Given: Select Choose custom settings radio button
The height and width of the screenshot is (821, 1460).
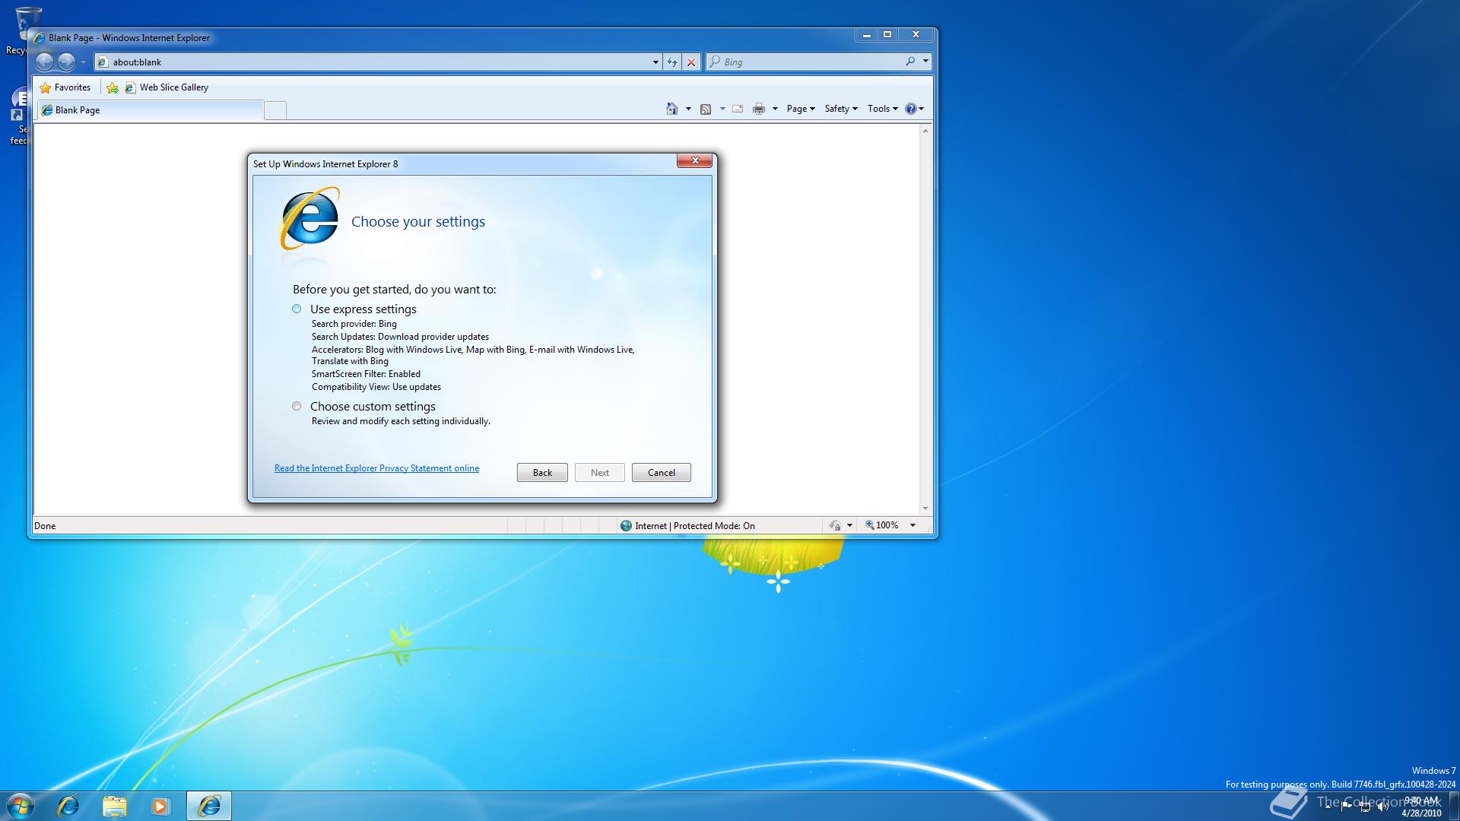Looking at the screenshot, I should (297, 406).
